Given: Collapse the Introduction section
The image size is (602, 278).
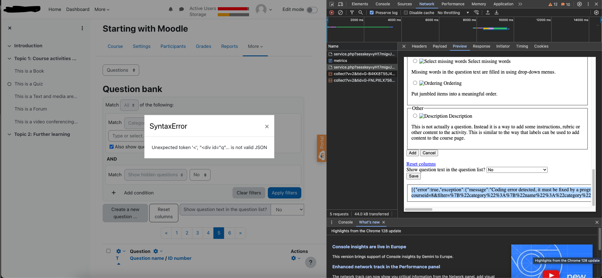Looking at the screenshot, I should click(9, 46).
